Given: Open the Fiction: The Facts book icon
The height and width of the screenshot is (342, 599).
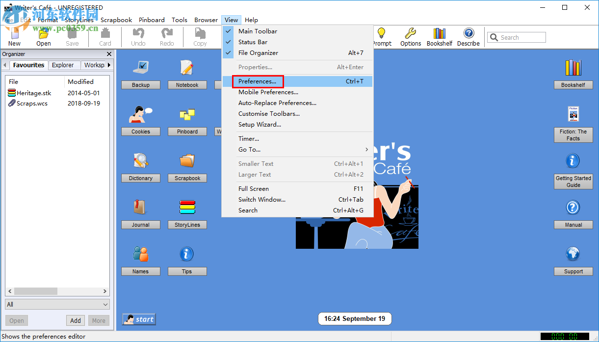Looking at the screenshot, I should pos(573,114).
